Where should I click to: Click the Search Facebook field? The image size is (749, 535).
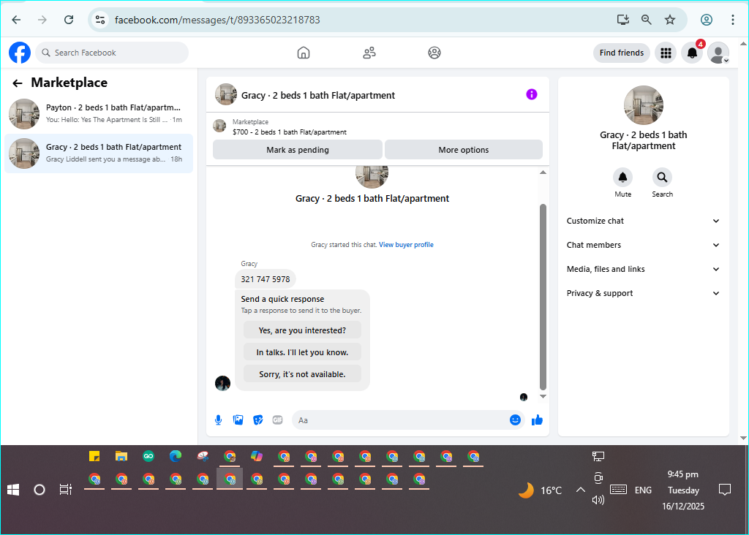[112, 53]
